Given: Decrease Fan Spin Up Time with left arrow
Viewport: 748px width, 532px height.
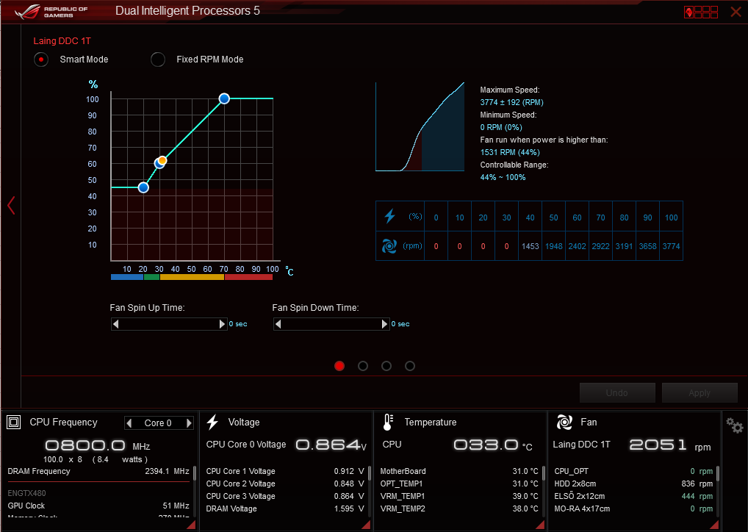Looking at the screenshot, I should [115, 324].
